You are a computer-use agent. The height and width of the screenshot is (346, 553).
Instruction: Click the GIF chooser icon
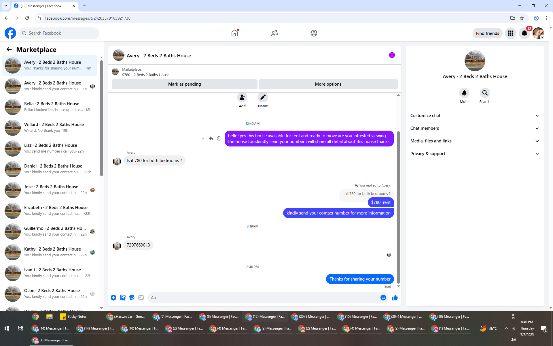(141, 298)
